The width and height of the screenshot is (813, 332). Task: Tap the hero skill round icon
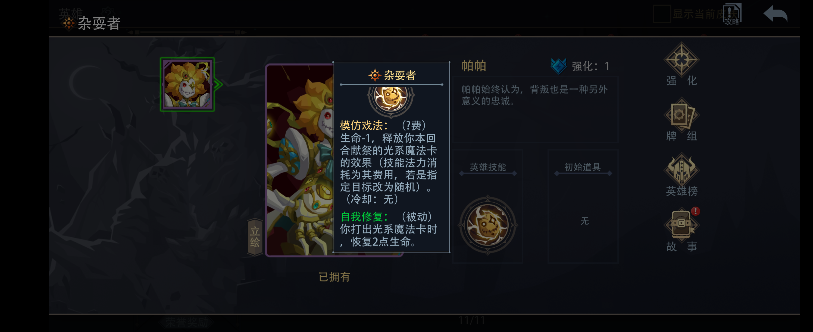488,225
